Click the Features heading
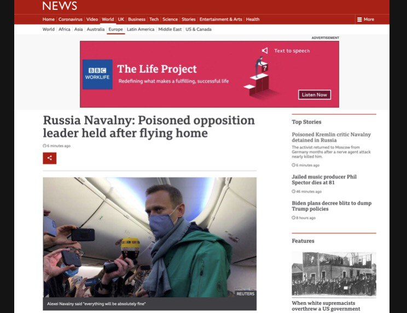This screenshot has width=407, height=313. [x=303, y=241]
